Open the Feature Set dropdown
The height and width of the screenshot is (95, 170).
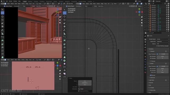(163, 41)
